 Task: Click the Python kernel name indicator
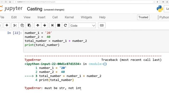click(x=164, y=17)
